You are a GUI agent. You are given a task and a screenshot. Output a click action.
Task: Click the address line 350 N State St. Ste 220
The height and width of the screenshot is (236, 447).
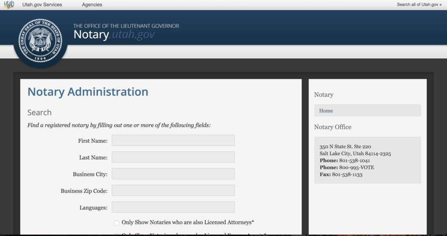point(345,147)
